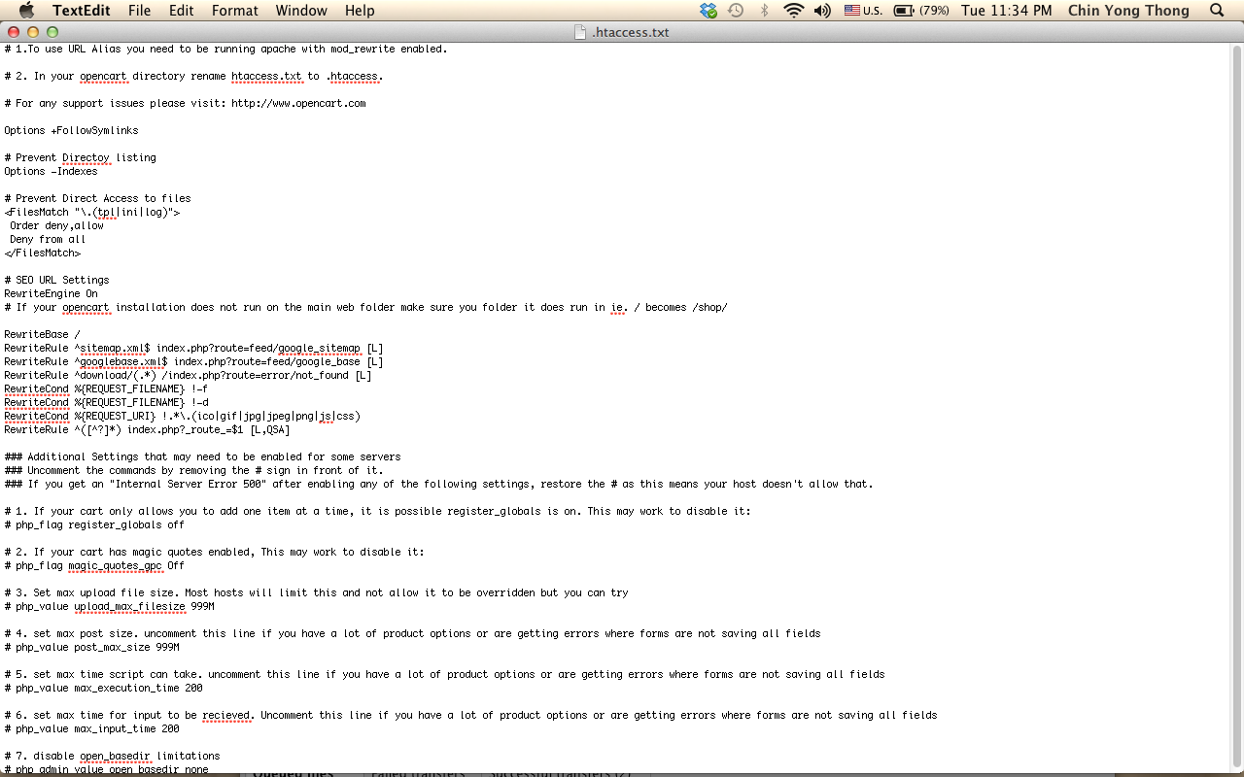
Task: Click the '# 2. If your cart has magic quotes' line
Action: click(x=214, y=552)
